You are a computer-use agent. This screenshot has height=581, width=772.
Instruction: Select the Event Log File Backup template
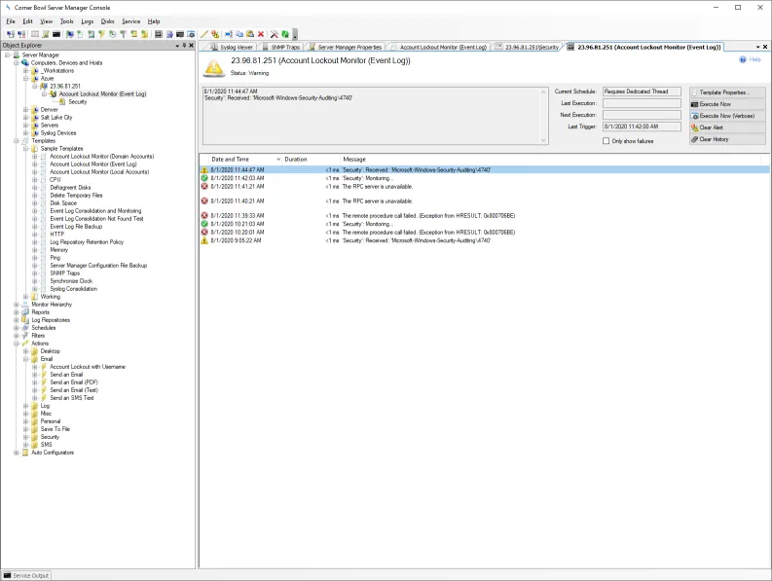[76, 227]
